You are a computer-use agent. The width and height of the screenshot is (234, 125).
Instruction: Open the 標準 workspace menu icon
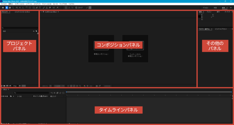point(227,8)
